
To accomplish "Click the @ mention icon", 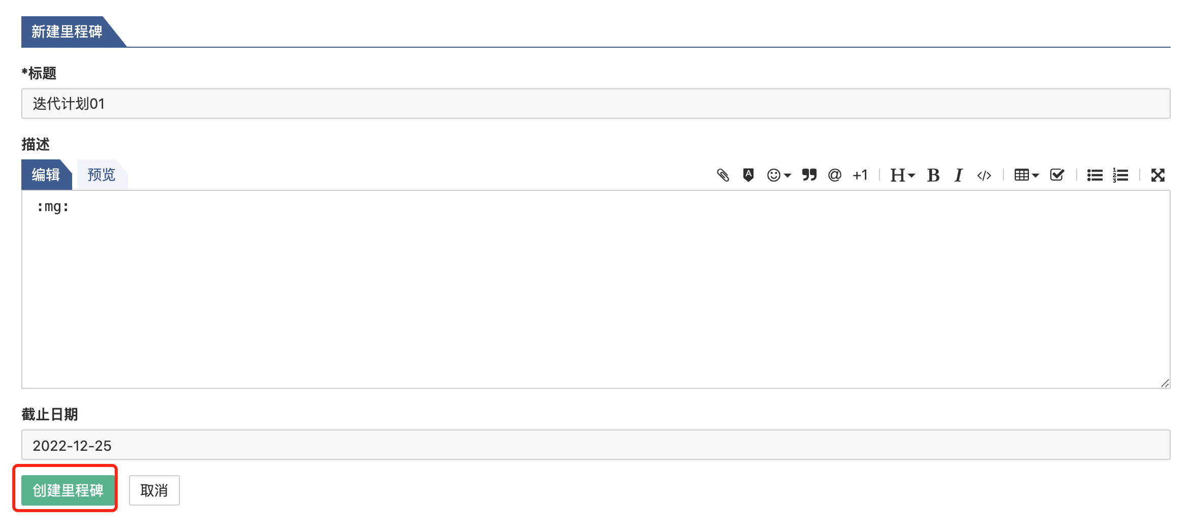I will click(x=834, y=175).
